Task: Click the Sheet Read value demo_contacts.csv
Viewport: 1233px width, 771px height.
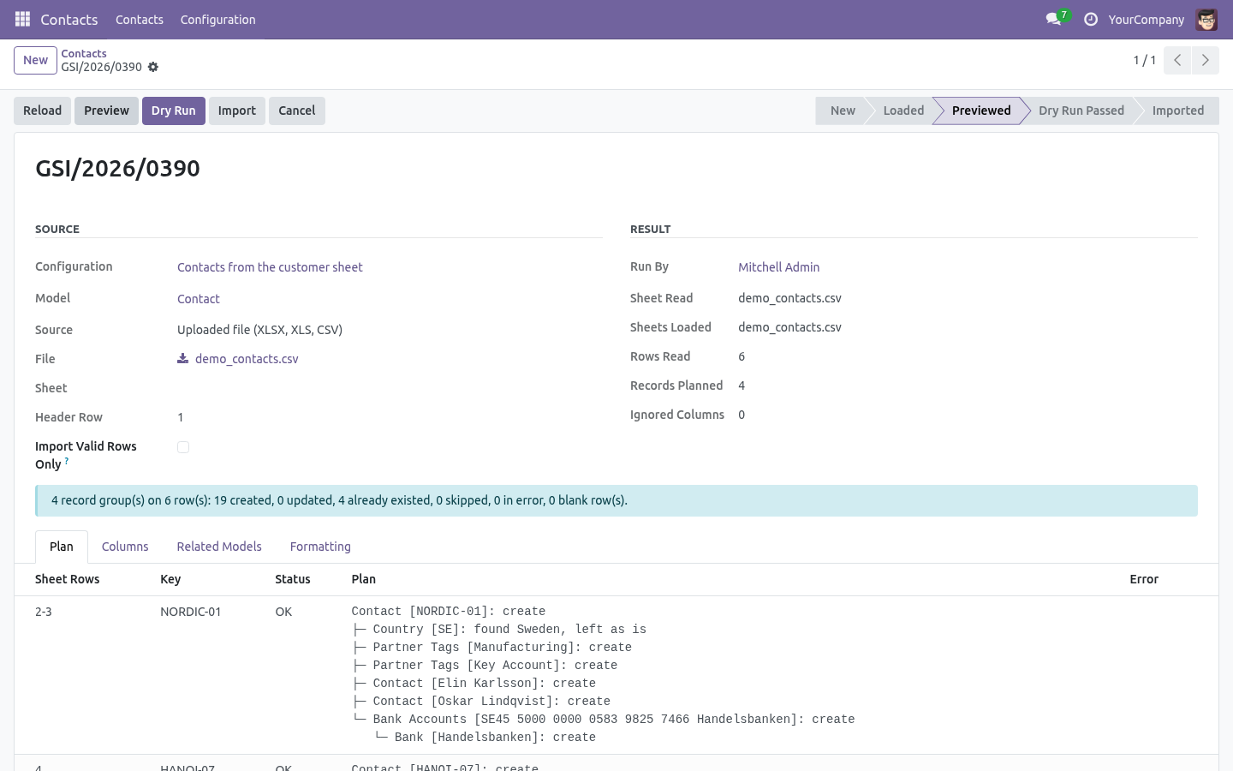Action: (789, 298)
